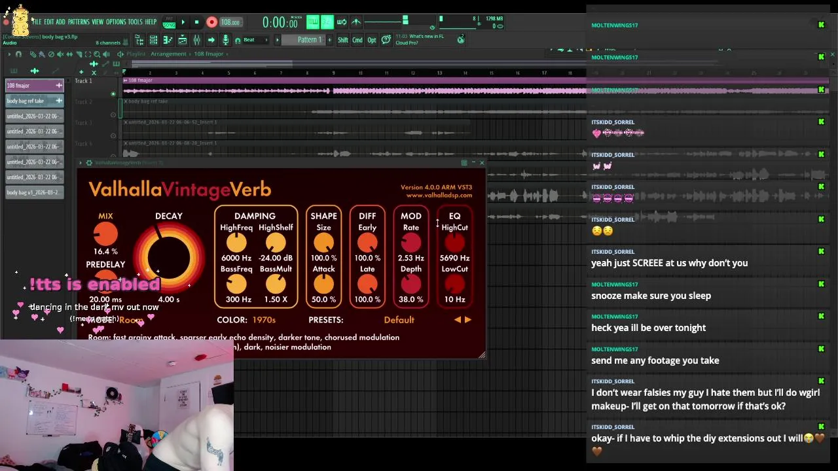
Task: Open plugin settings gear in ValhallaVintageVerb window
Action: [x=89, y=162]
